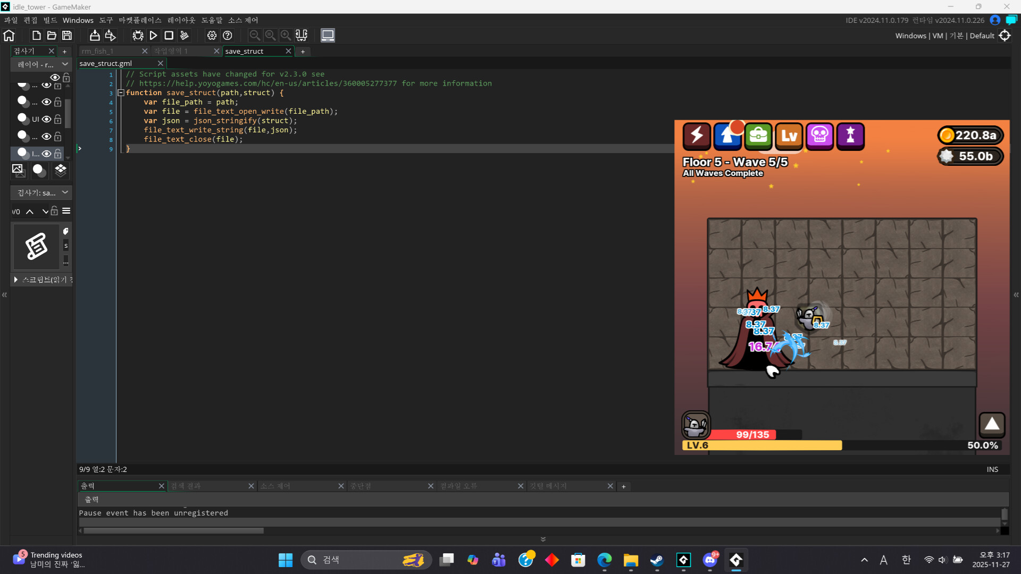Open a project with the folder icon
The width and height of the screenshot is (1021, 574).
click(51, 36)
